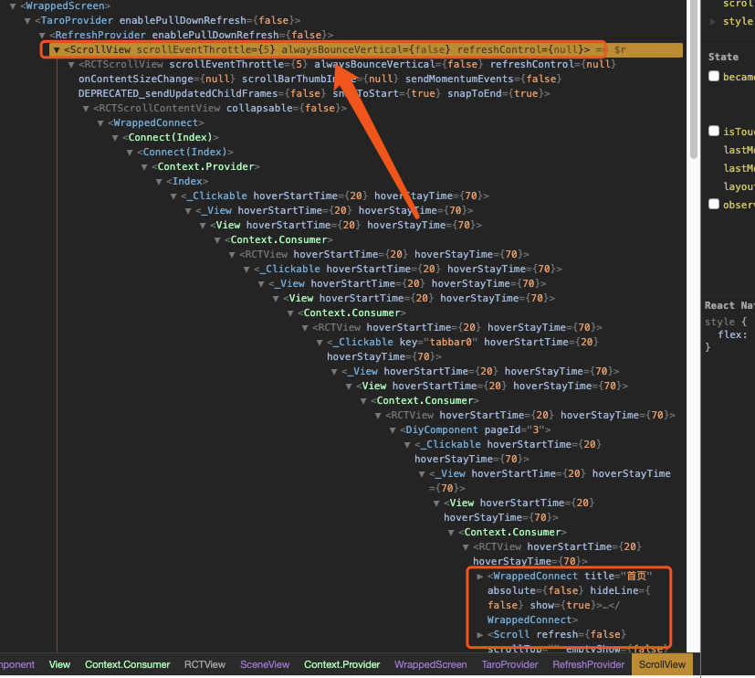Select WrappedScreen in the bottom breadcrumb

(431, 664)
